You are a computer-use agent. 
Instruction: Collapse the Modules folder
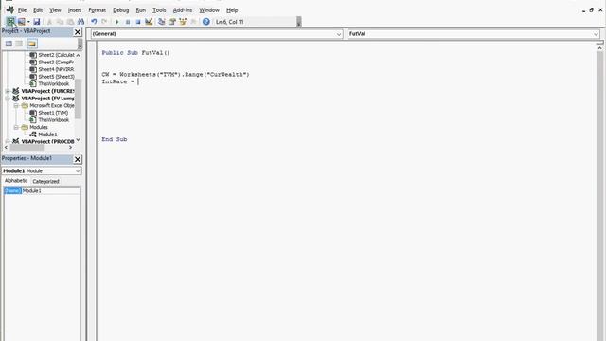[16, 127]
